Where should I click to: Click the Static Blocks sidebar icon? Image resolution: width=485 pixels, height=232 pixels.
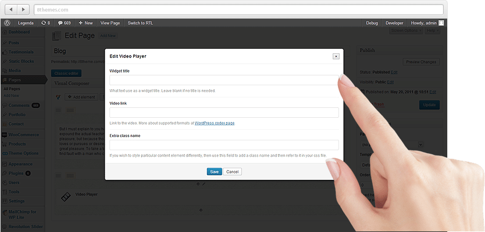click(4, 61)
